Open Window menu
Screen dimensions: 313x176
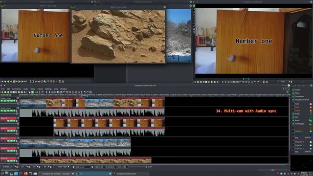coord(64,89)
